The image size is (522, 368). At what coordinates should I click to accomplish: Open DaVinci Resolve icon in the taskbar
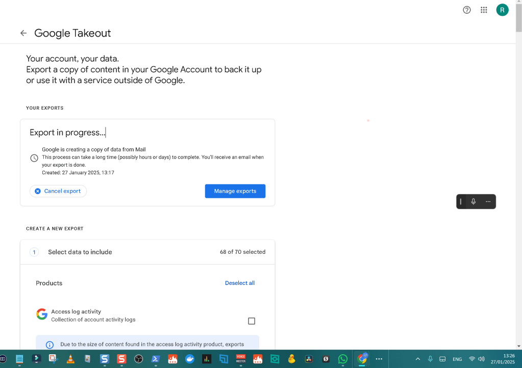(309, 359)
